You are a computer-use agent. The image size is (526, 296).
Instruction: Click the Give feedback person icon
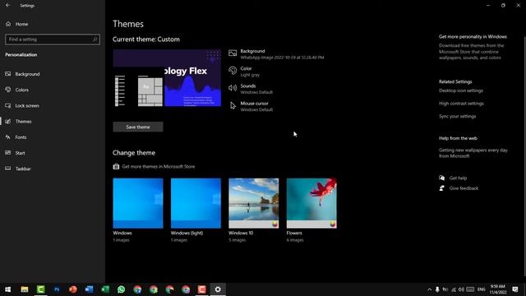click(x=442, y=188)
